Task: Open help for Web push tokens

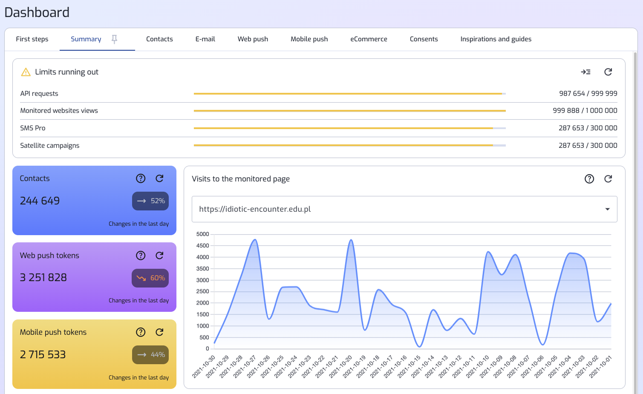Action: (141, 256)
